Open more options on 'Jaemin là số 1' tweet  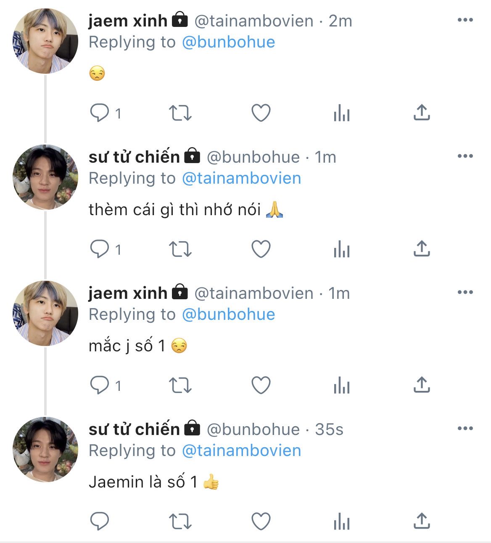pyautogui.click(x=465, y=429)
